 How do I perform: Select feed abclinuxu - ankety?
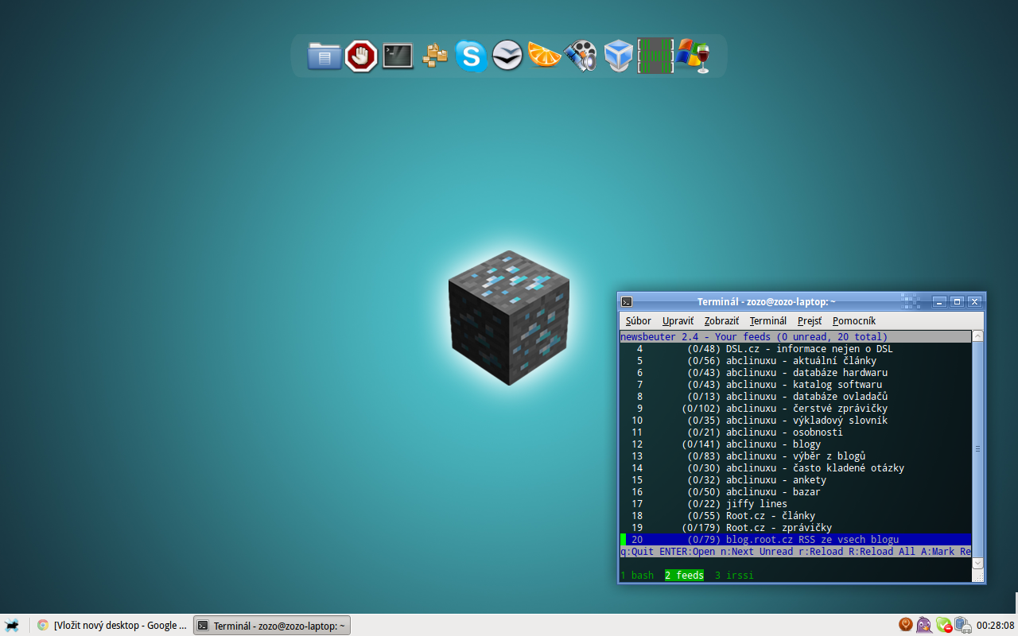795,480
